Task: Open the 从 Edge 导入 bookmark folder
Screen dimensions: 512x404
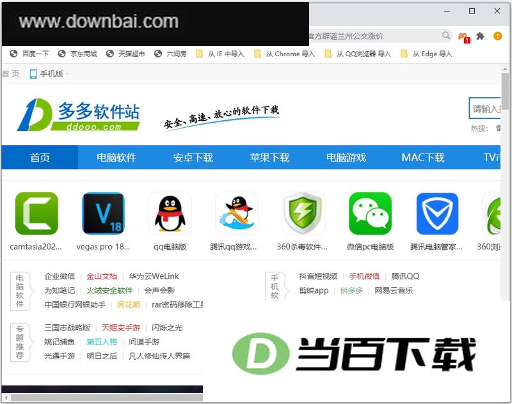Action: tap(426, 54)
